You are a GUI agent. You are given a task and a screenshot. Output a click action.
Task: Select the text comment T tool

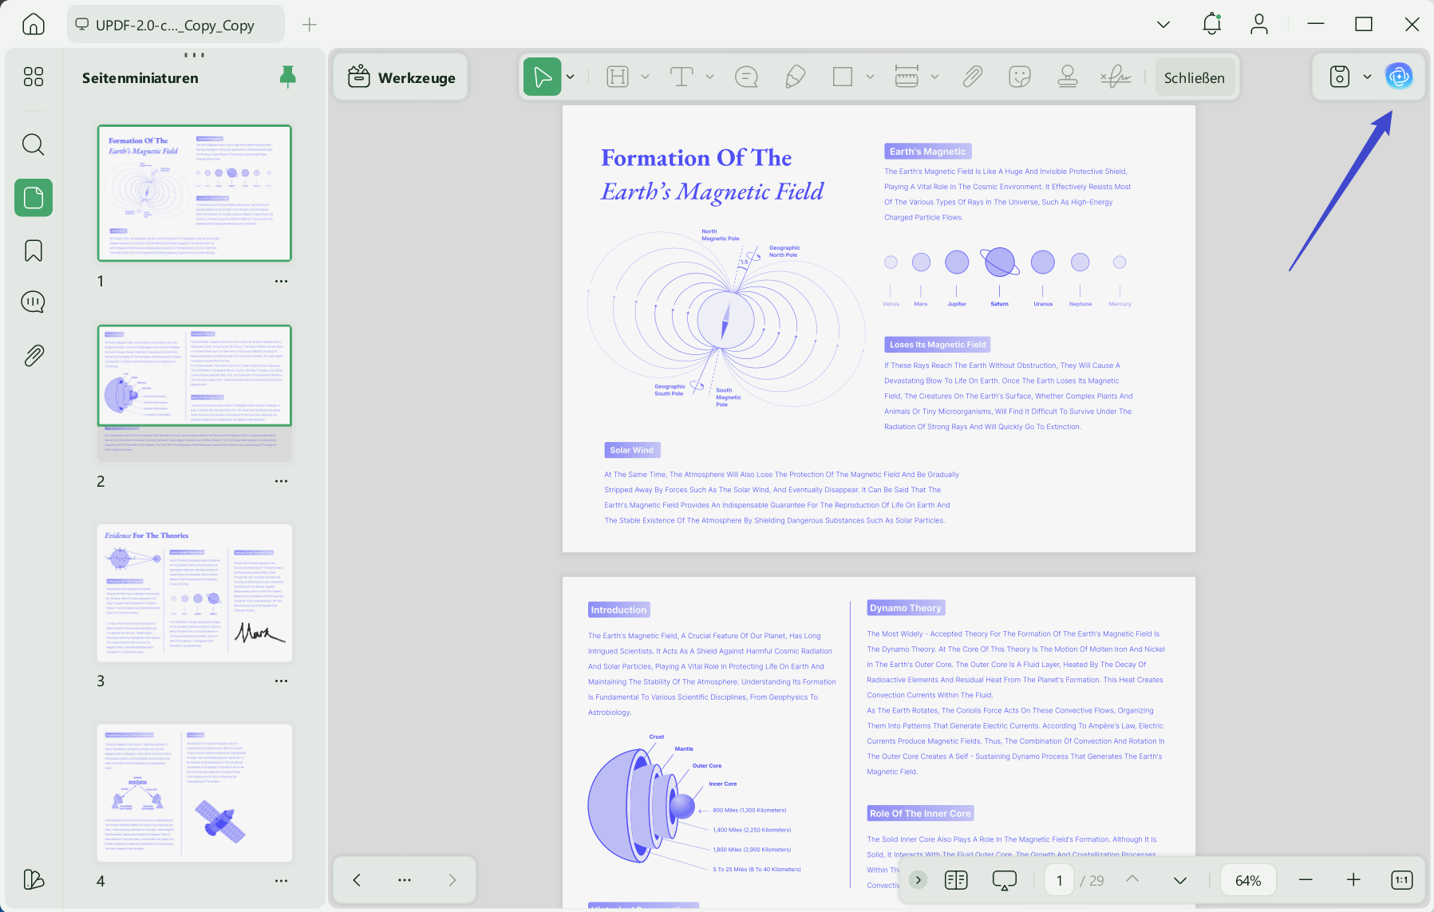click(x=681, y=77)
